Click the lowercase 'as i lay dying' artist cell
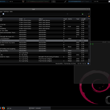This screenshot has width=110, height=110. pos(23,55)
